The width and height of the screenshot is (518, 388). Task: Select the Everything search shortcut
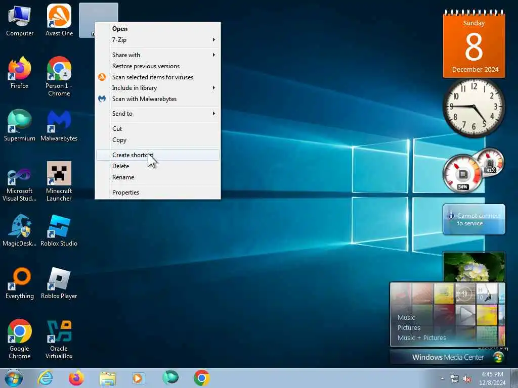tap(20, 283)
